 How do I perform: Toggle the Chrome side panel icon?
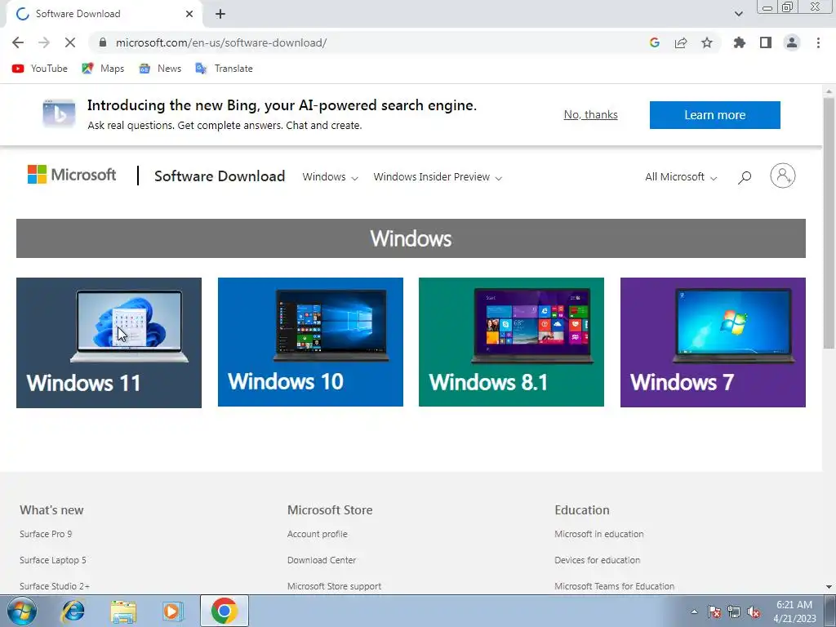click(766, 42)
